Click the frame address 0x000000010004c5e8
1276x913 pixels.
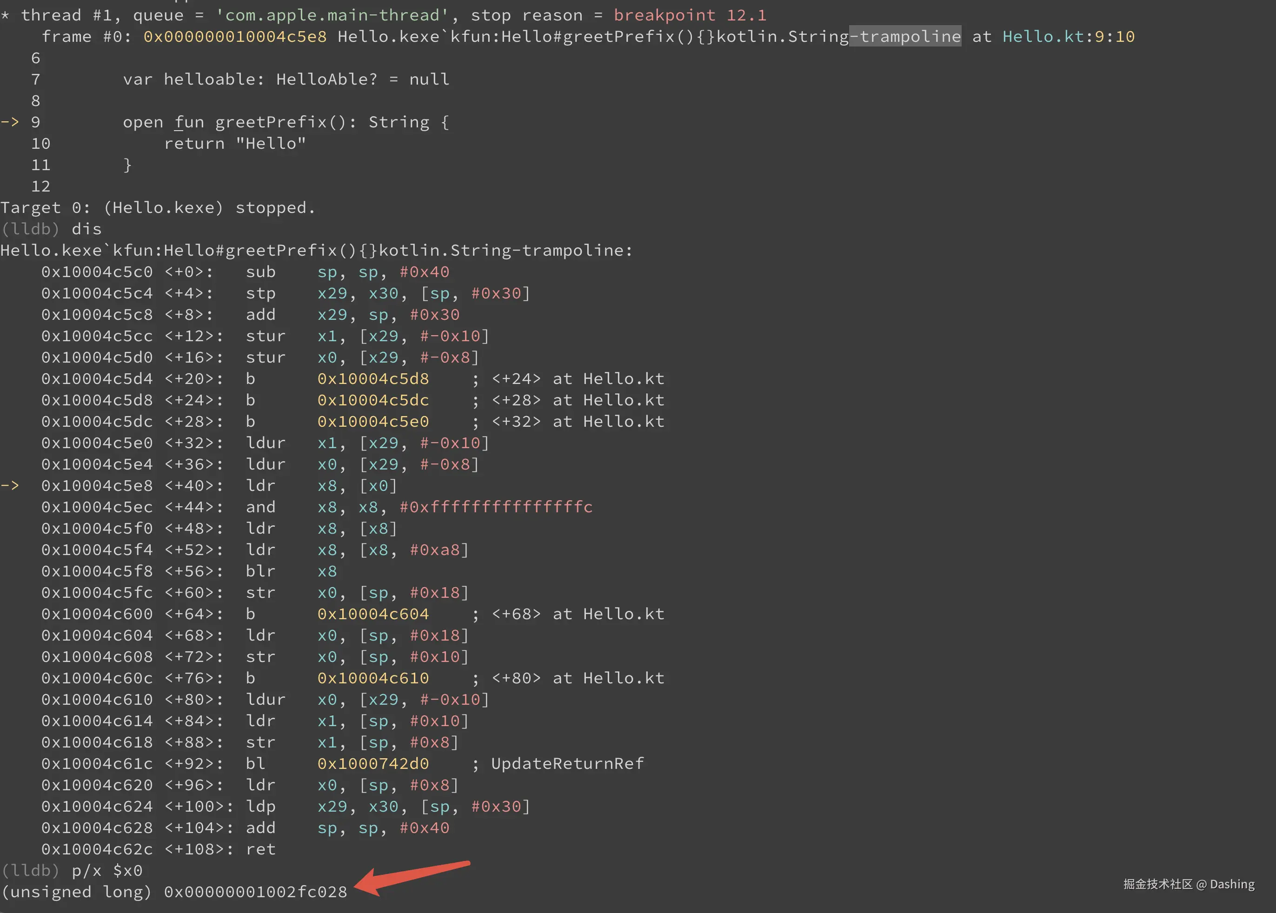234,37
